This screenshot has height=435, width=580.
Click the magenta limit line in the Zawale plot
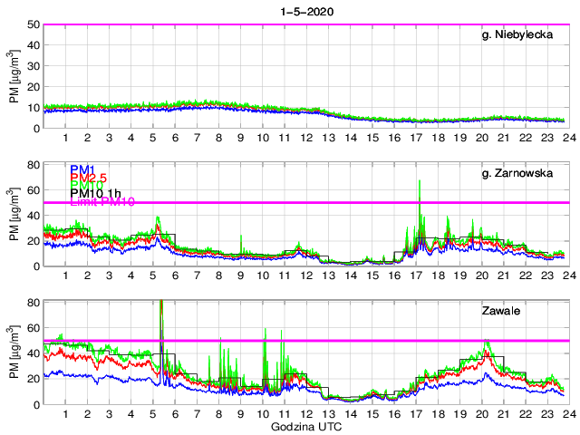362,341
